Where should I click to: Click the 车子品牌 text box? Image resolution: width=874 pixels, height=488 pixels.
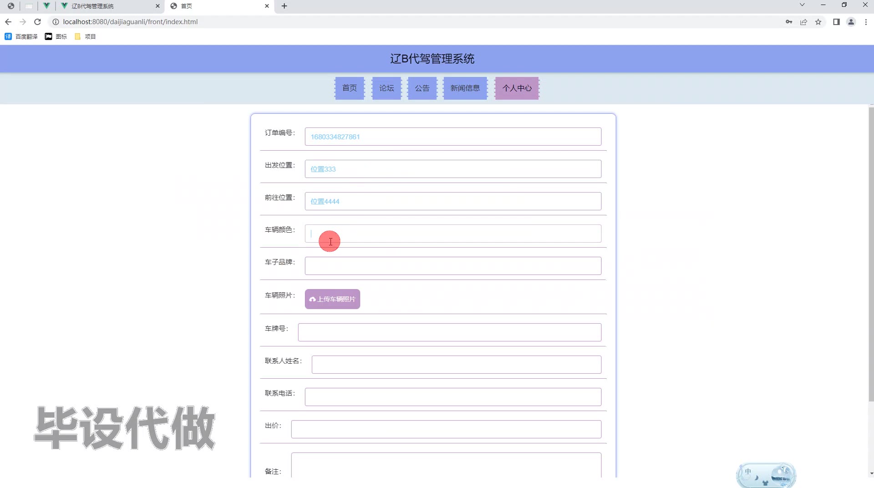[453, 266]
